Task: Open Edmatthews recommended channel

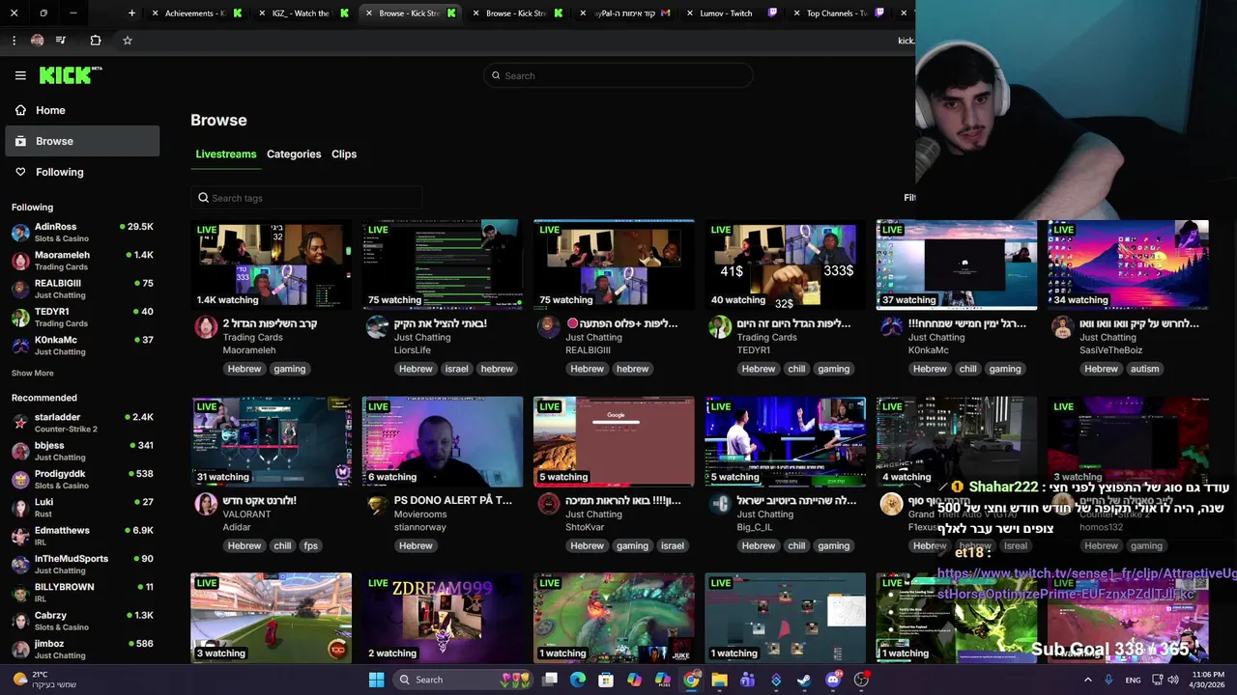Action: pyautogui.click(x=82, y=536)
